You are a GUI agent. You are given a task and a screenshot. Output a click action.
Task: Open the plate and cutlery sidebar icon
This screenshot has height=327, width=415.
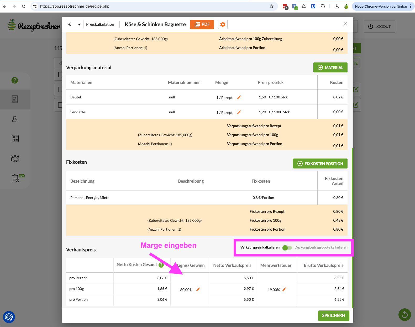pyautogui.click(x=15, y=159)
